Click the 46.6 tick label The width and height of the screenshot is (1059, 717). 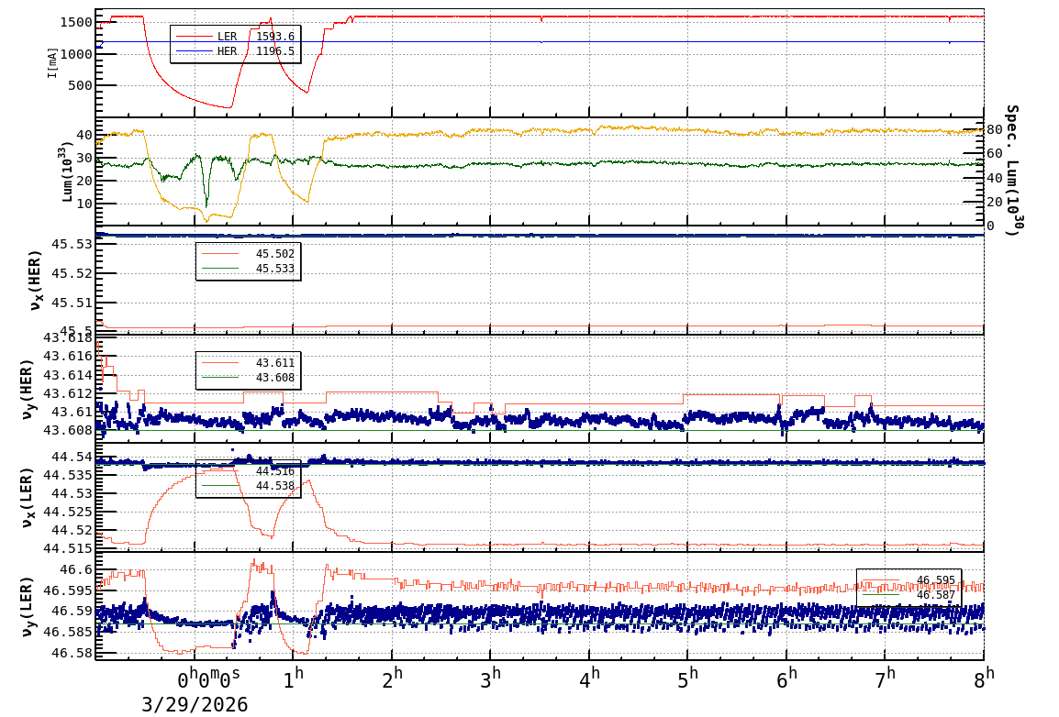[75, 570]
